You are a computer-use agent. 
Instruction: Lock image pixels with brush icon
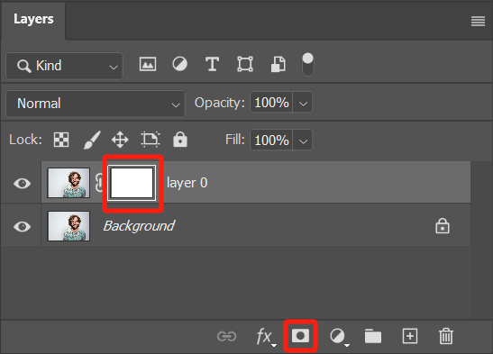(x=92, y=140)
